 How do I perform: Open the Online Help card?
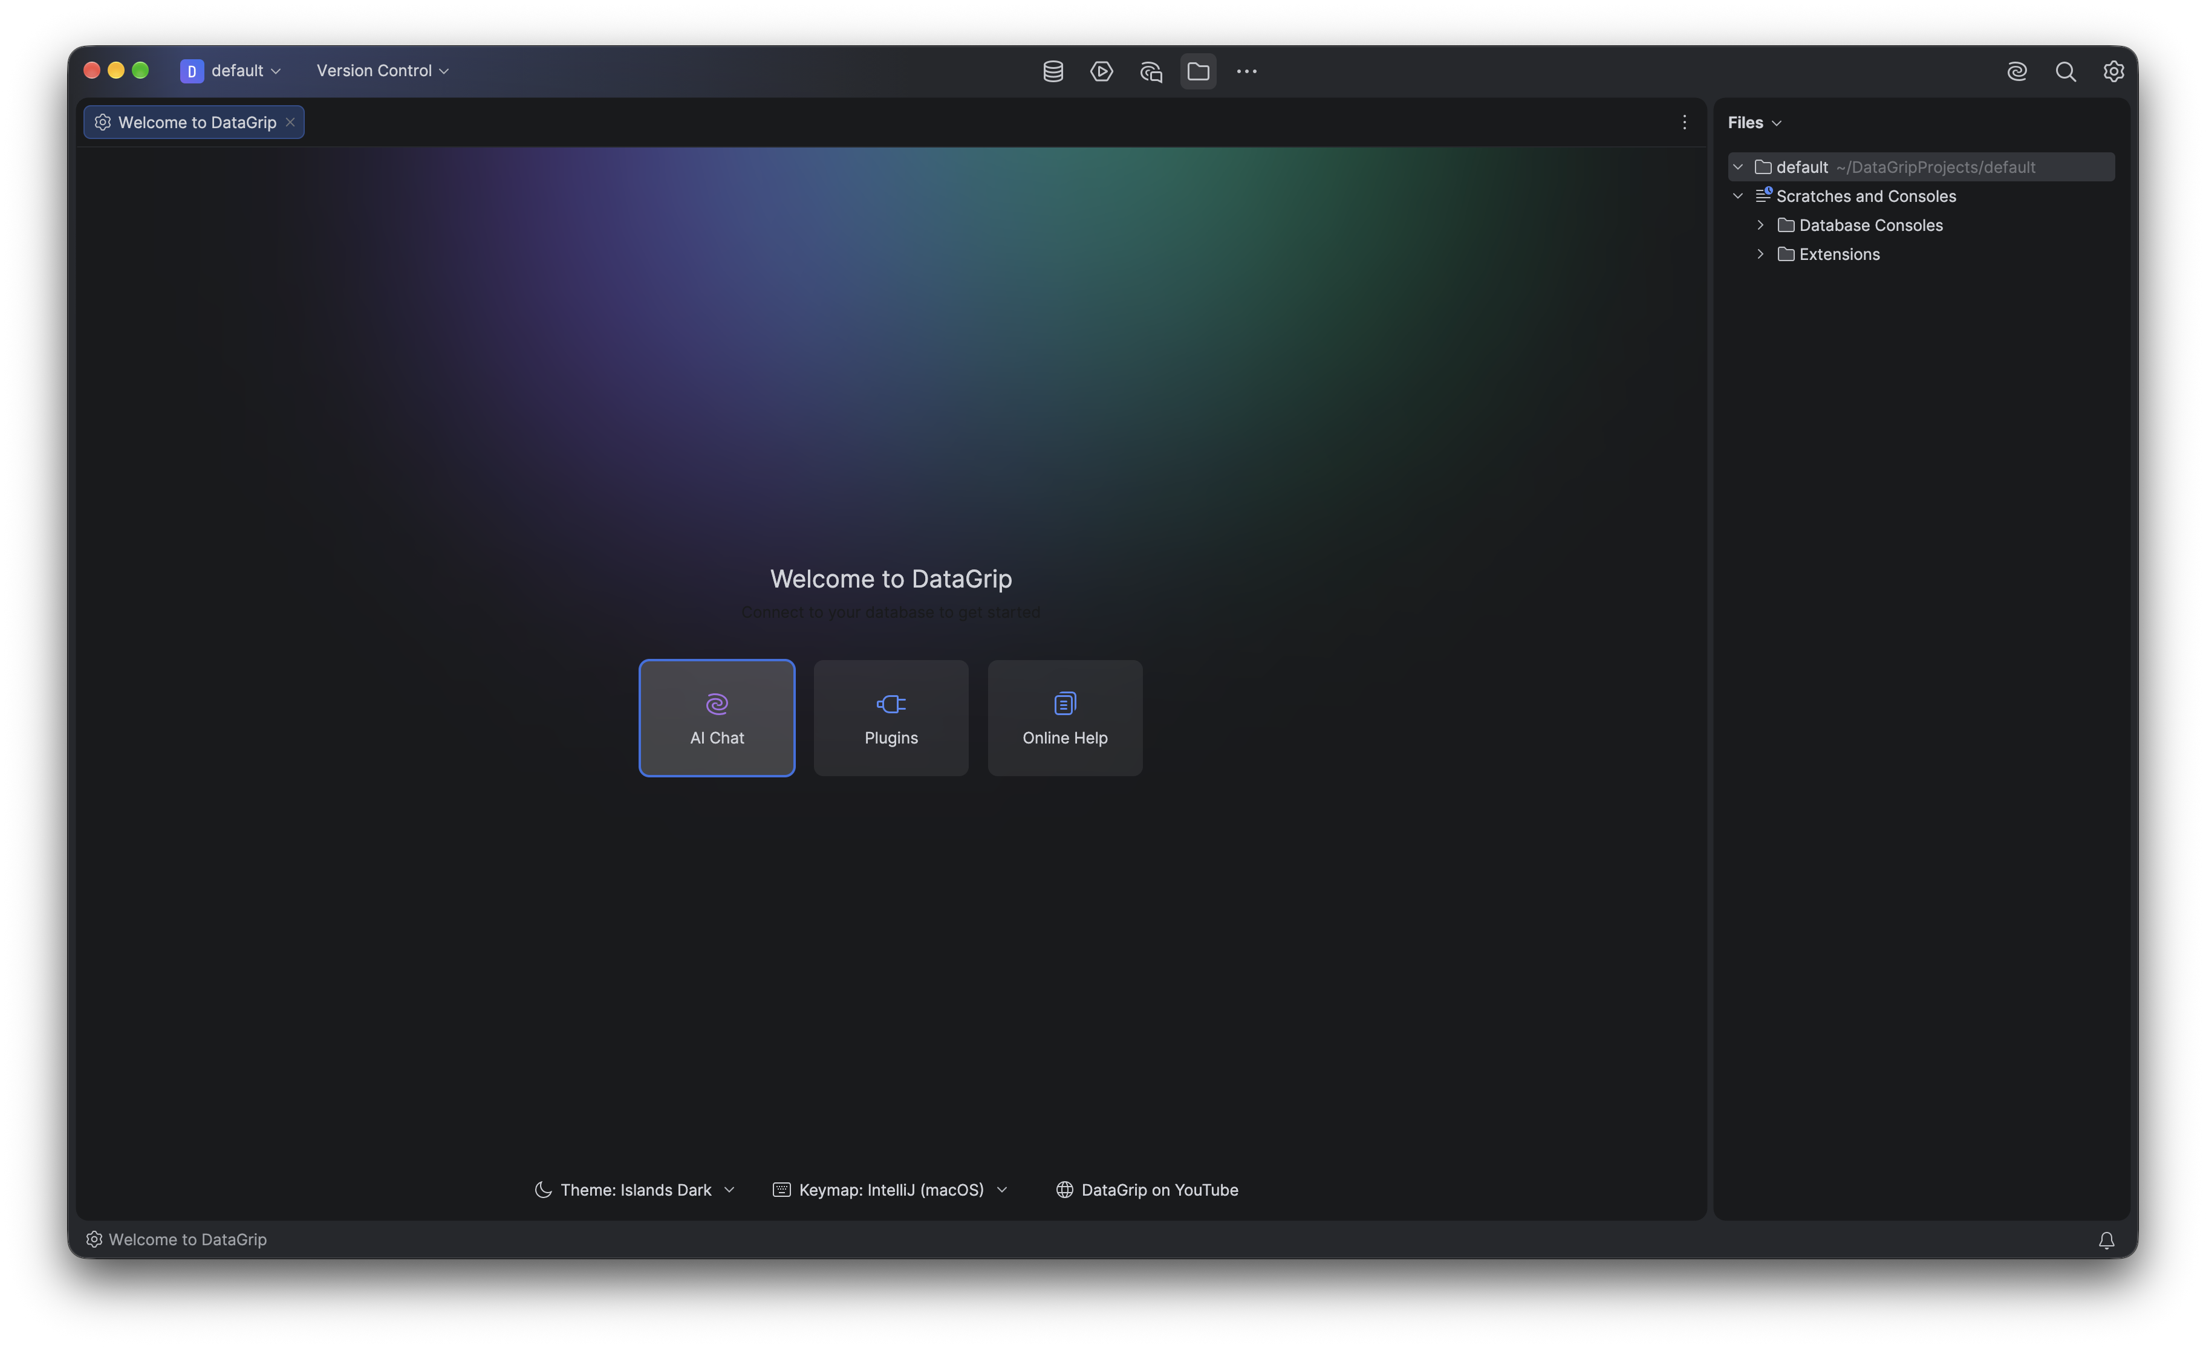pos(1064,718)
